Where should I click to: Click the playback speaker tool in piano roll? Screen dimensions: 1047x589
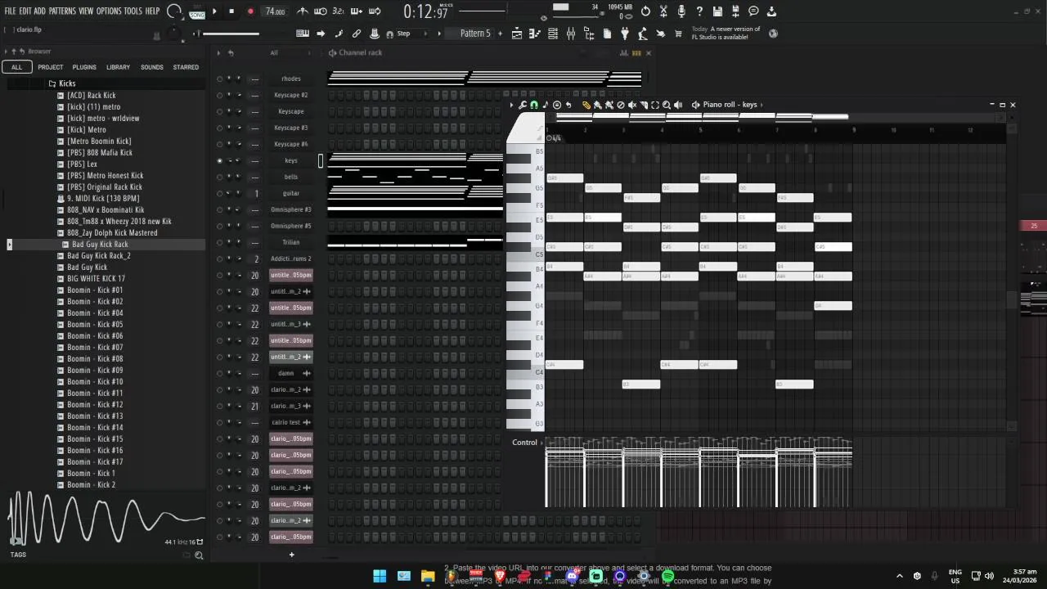coord(678,105)
